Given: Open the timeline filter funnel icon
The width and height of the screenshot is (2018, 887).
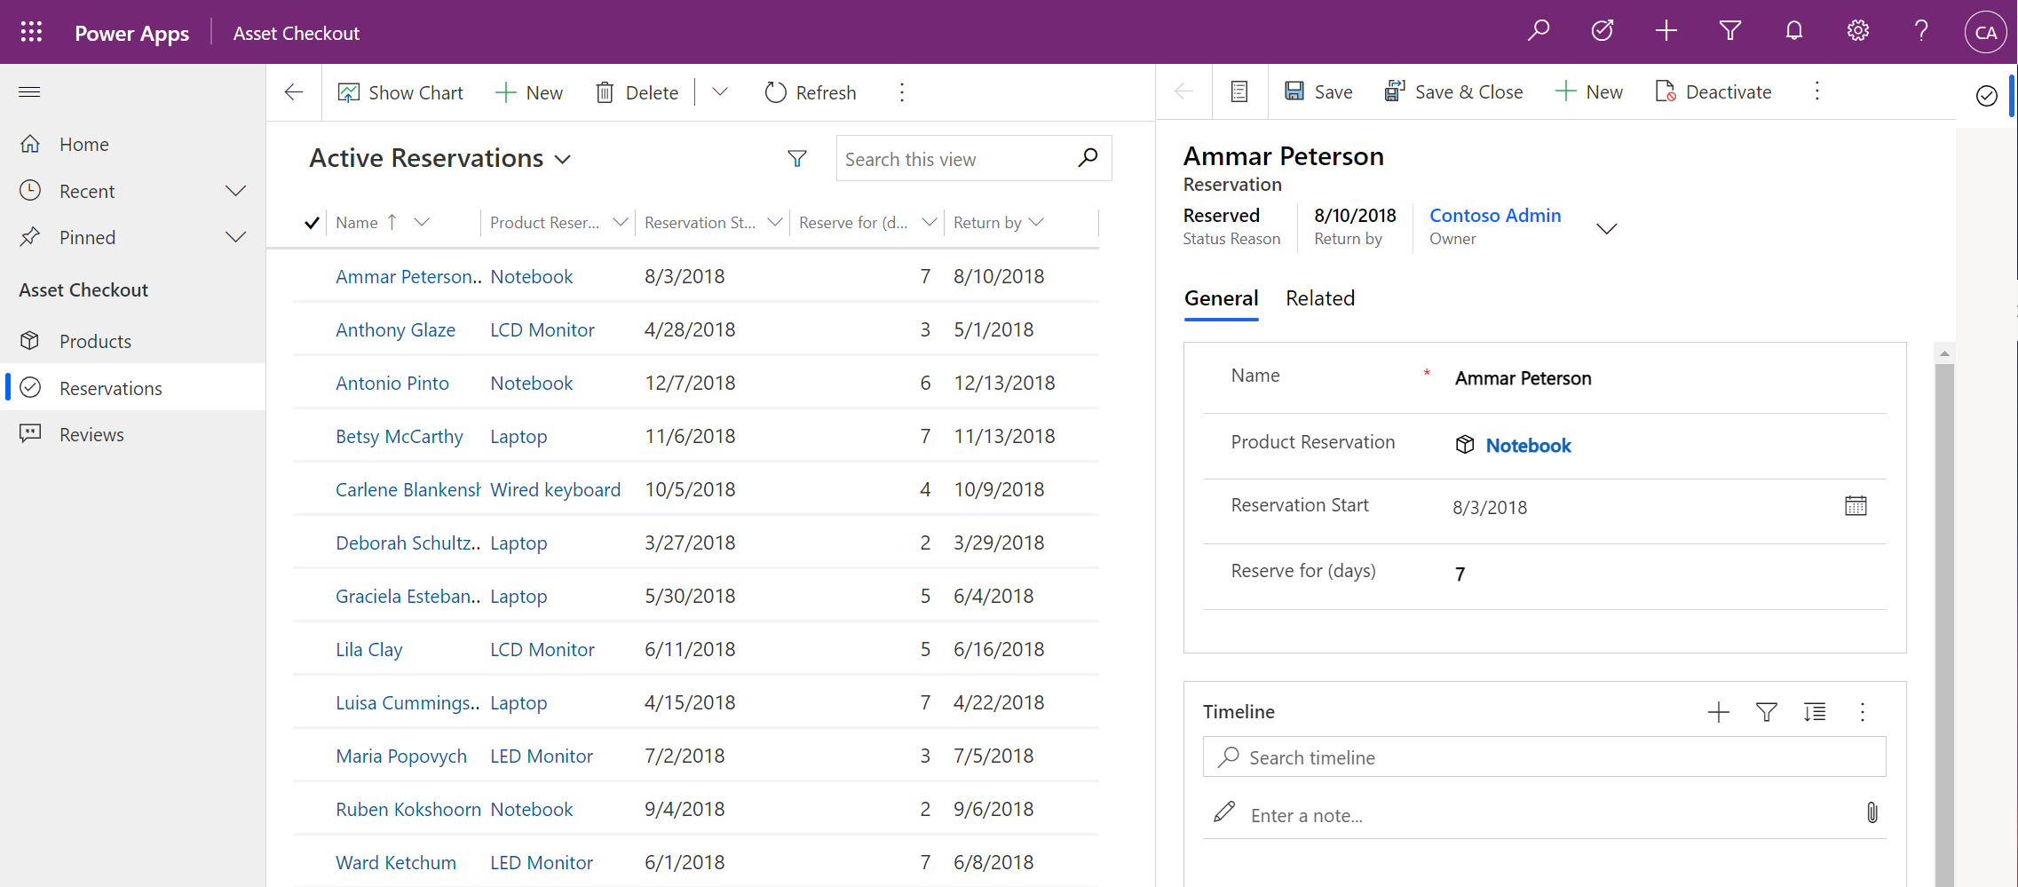Looking at the screenshot, I should (1766, 711).
